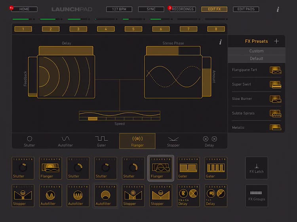
Task: Select the Stutter effect tab
Action: point(29,141)
